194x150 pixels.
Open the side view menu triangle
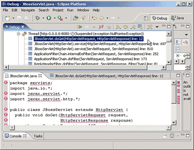tap(186, 35)
